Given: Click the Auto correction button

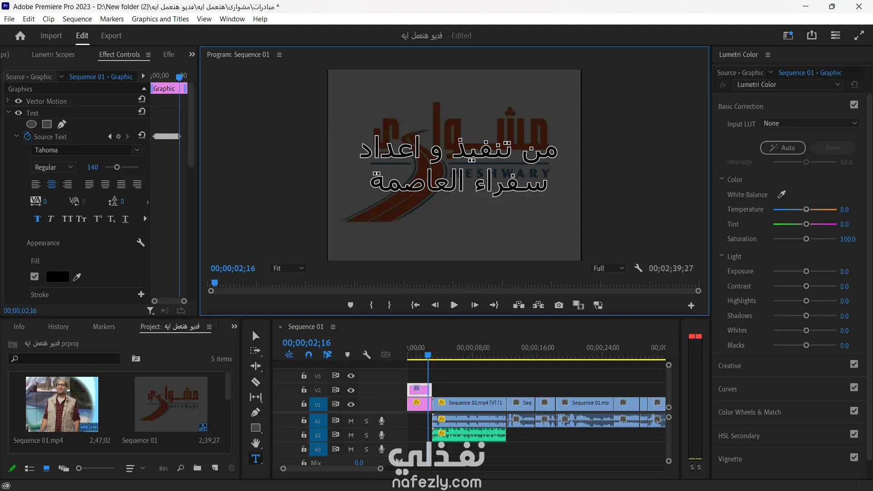Looking at the screenshot, I should coord(782,148).
